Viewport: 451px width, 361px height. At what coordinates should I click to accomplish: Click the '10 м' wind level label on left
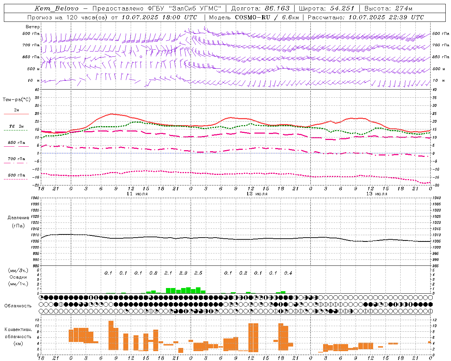click(x=33, y=80)
